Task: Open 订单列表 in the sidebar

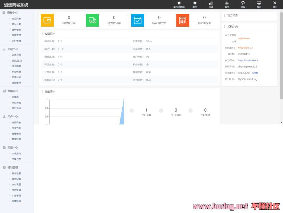Action: click(x=16, y=55)
